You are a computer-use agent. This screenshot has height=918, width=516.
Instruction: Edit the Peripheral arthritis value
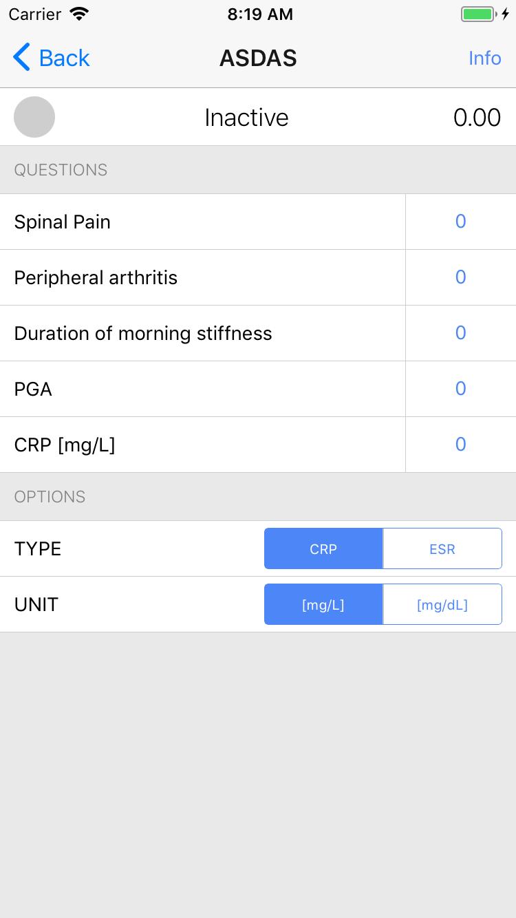[461, 277]
